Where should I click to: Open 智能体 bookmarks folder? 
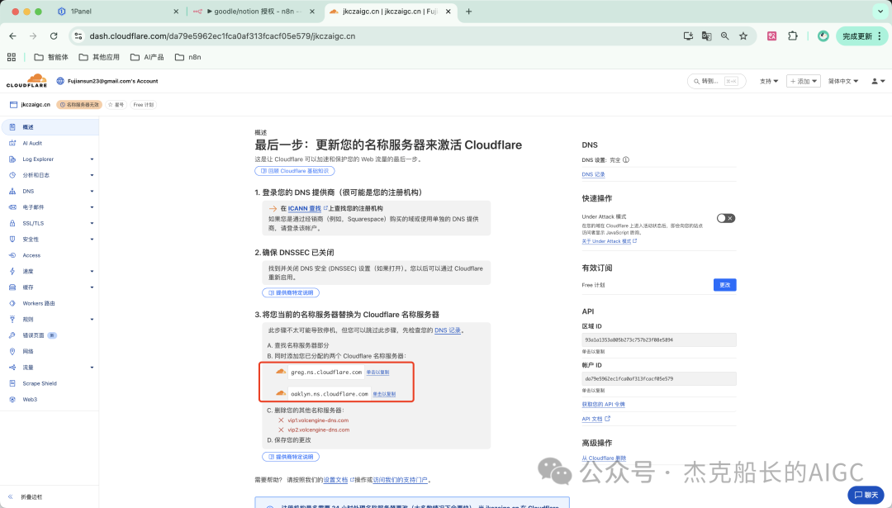(51, 57)
